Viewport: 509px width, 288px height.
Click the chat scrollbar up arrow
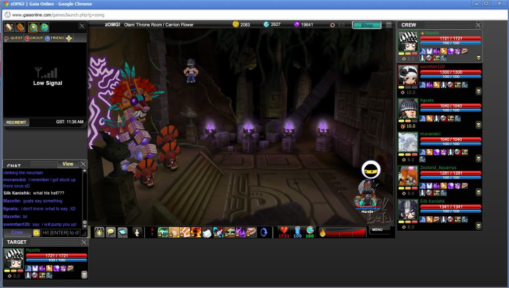pos(85,171)
